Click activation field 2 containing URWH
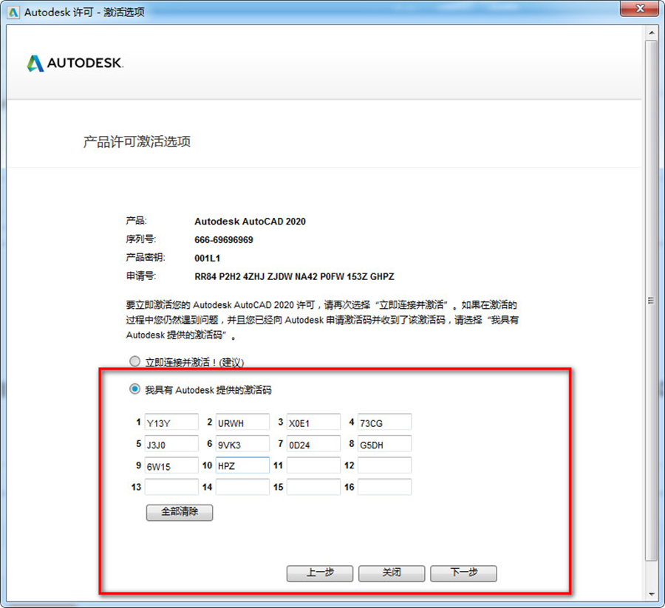 [242, 423]
